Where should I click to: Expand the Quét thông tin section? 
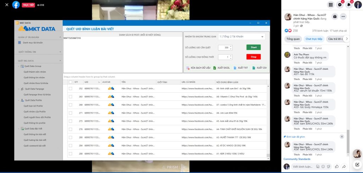tap(60, 52)
